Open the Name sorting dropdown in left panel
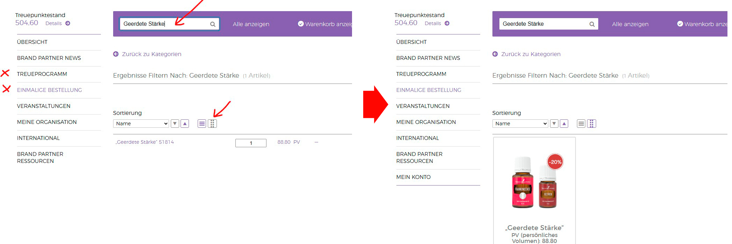This screenshot has height=244, width=732. (141, 124)
